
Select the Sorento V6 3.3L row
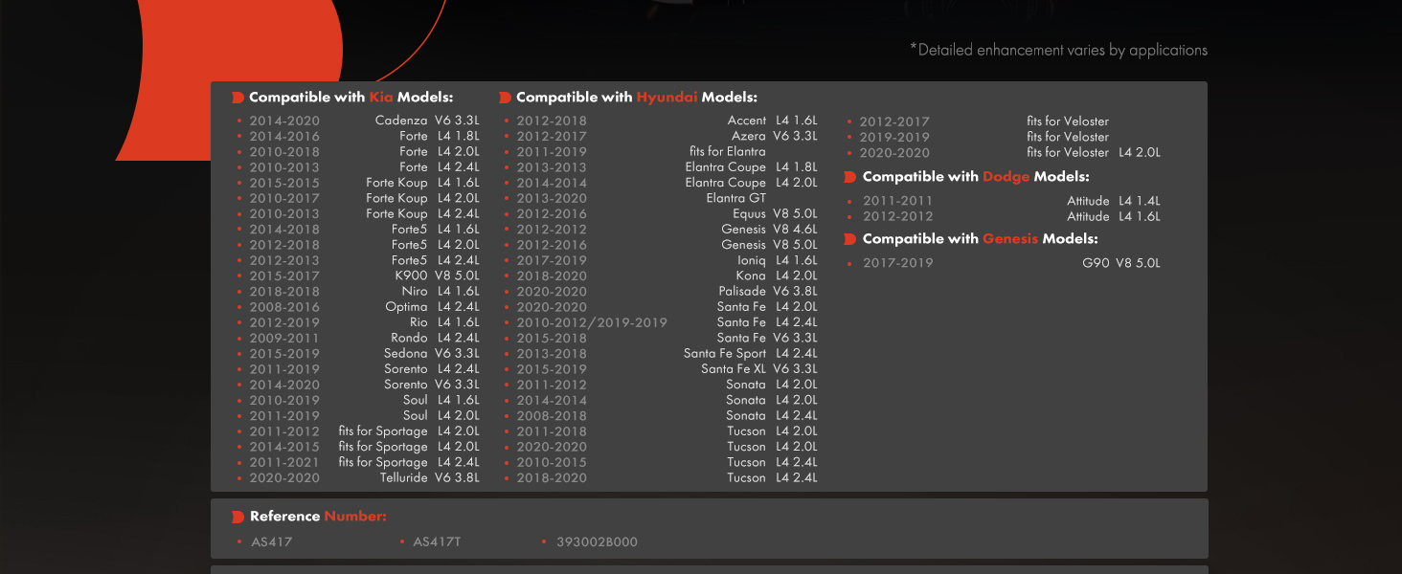pyautogui.click(x=358, y=385)
